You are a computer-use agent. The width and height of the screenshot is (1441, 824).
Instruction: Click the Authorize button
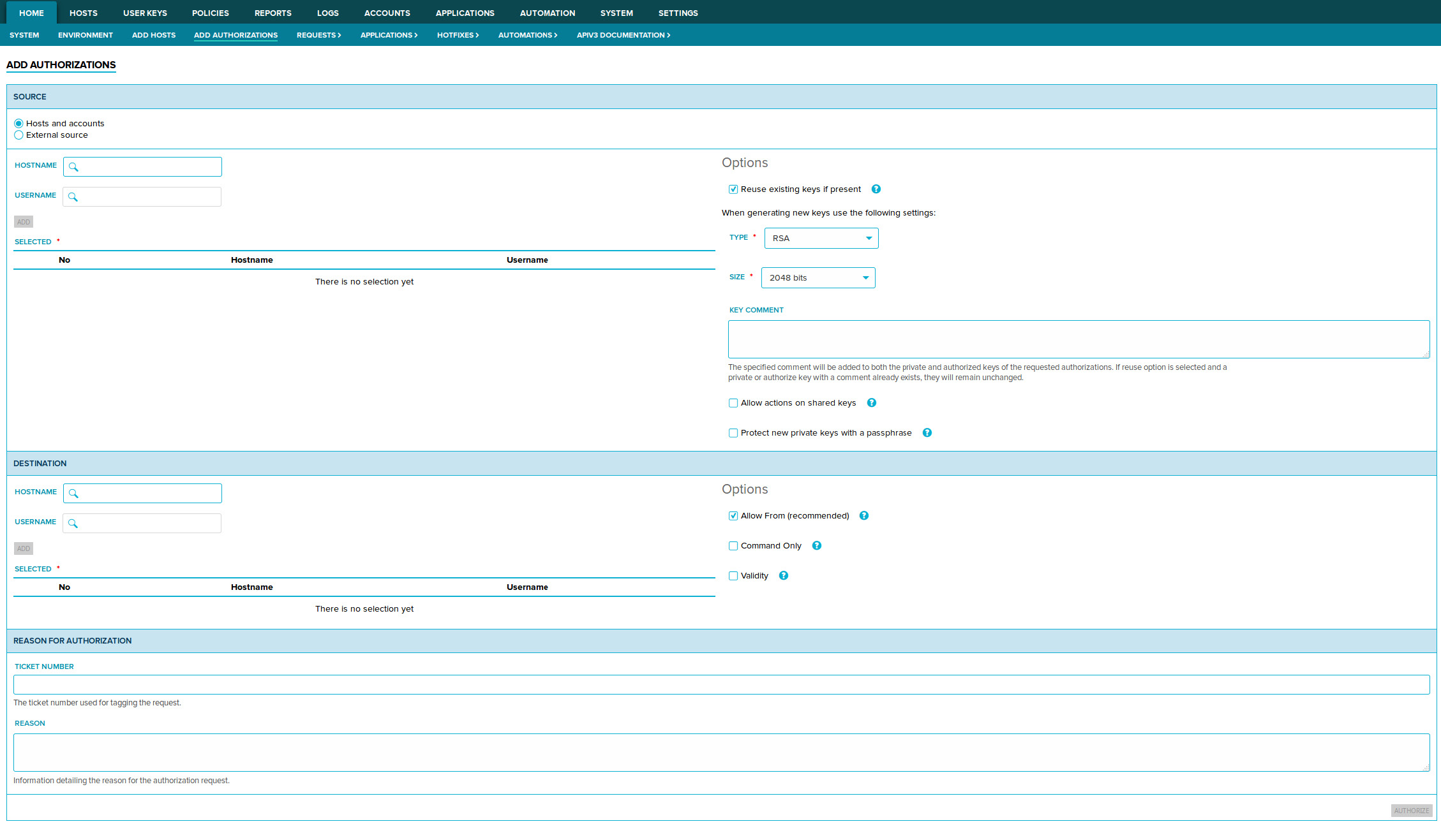[1412, 811]
